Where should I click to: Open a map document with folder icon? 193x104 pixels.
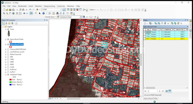(x=7, y=10)
